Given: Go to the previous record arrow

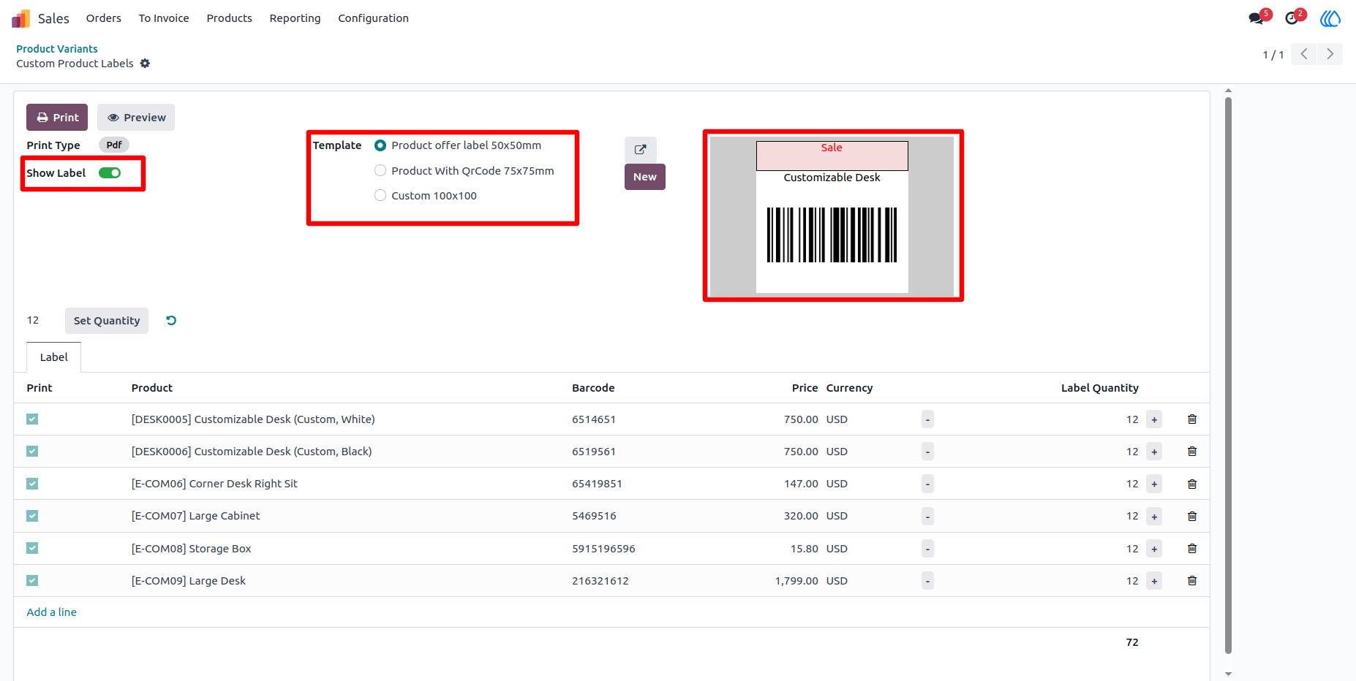Looking at the screenshot, I should (x=1304, y=54).
